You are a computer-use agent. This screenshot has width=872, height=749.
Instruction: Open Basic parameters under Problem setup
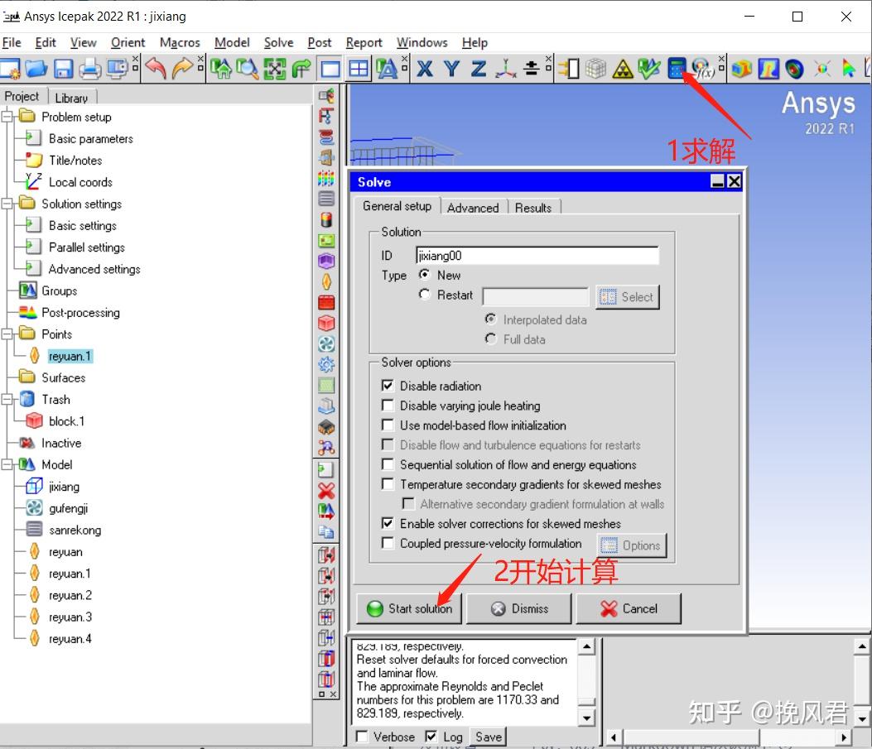(x=90, y=138)
